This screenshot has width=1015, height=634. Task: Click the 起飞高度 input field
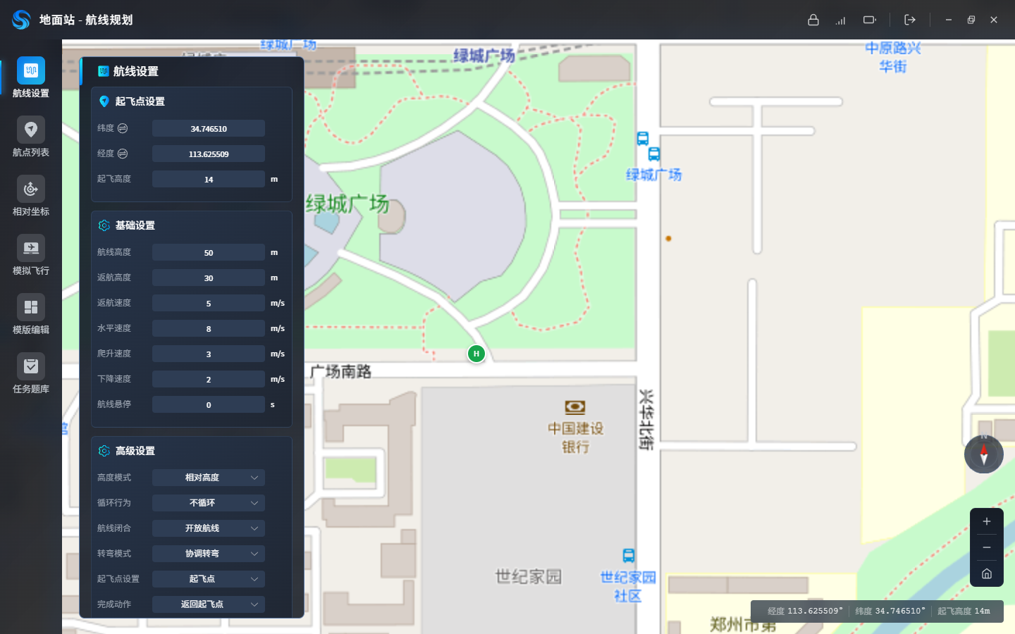[209, 179]
